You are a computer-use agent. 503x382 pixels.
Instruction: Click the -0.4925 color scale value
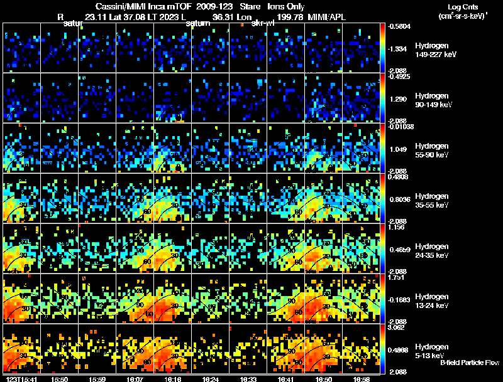click(x=399, y=77)
